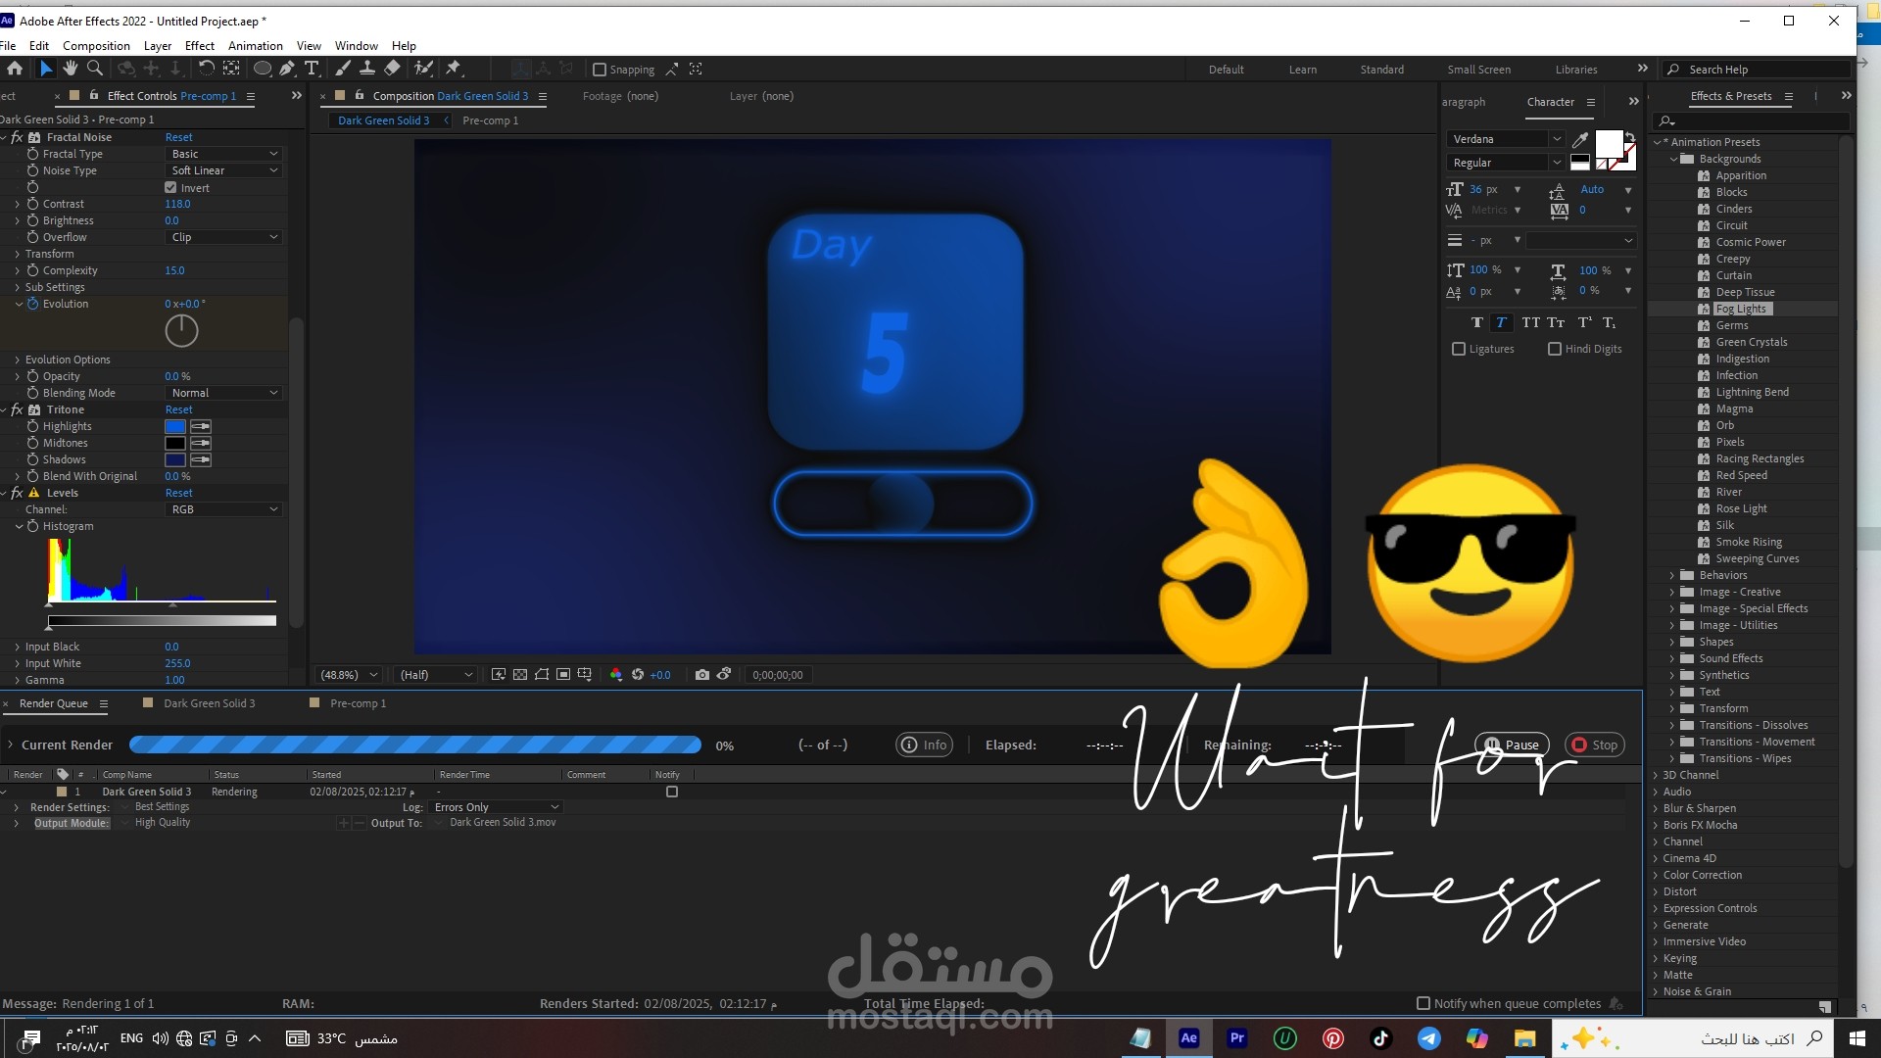Open the Overflow Clip dropdown
The height and width of the screenshot is (1058, 1881).
point(224,237)
